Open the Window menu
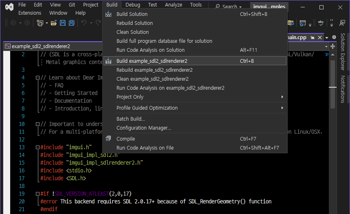Image resolution: width=350 pixels, height=214 pixels. tap(58, 13)
